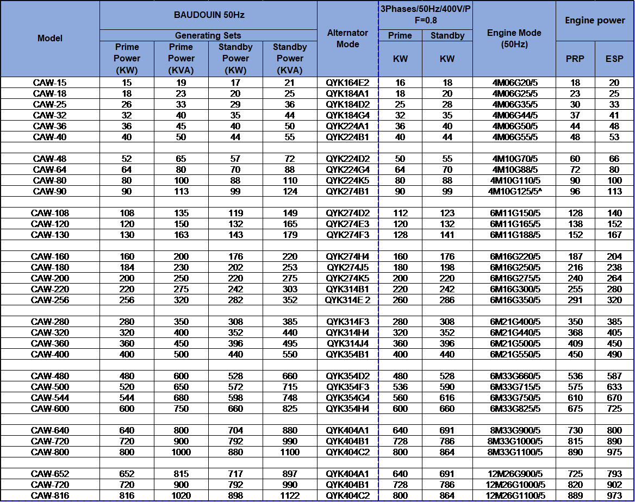Click the Standby Power (KW) column header
635x502 pixels.
coord(235,59)
